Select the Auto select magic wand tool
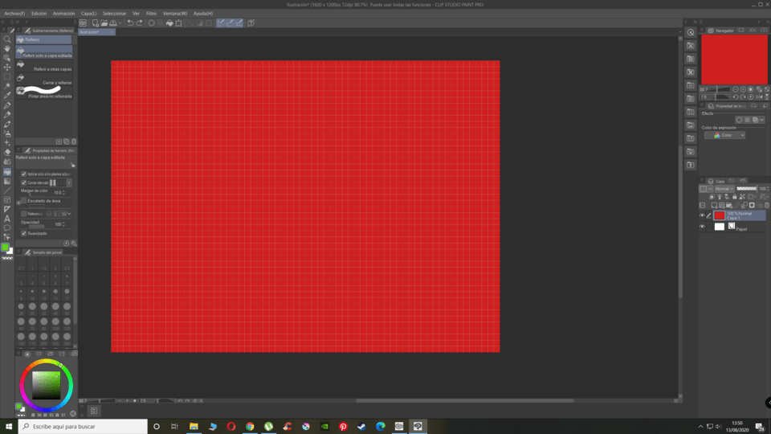Viewport: 771px width, 434px height. click(x=7, y=86)
